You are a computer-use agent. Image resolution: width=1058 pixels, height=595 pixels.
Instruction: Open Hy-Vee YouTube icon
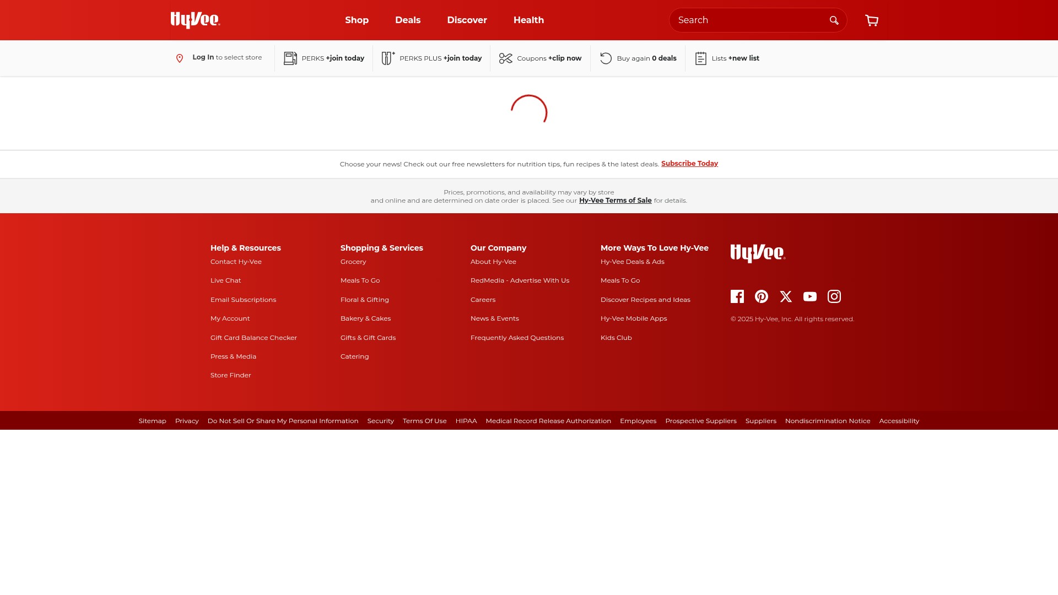tap(810, 296)
